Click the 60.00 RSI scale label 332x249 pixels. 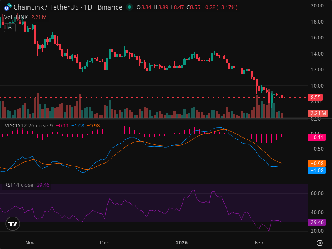317,193
